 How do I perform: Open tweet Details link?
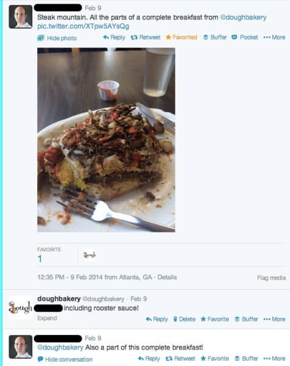pos(167,277)
